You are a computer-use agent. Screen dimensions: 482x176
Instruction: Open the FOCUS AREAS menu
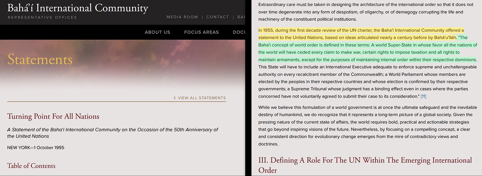[x=201, y=32]
